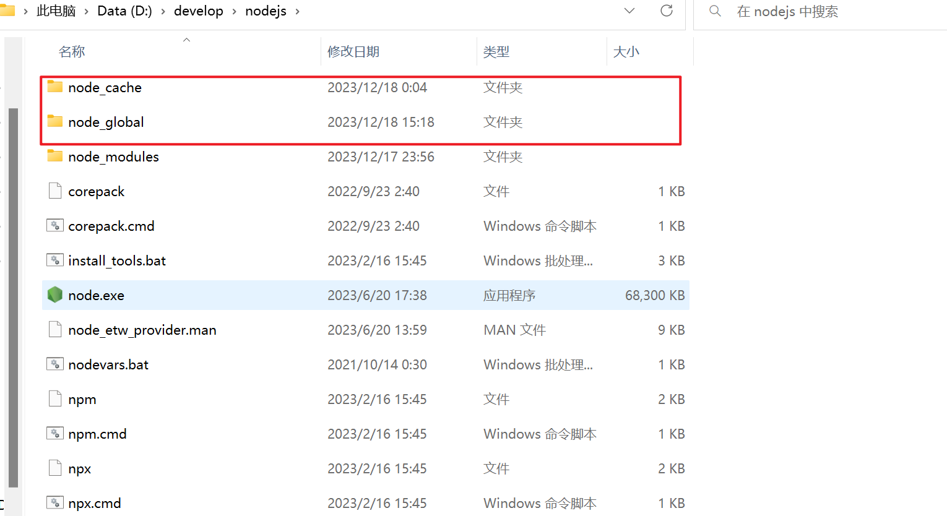The height and width of the screenshot is (516, 947).
Task: Select the node_cache file name
Action: (x=105, y=87)
